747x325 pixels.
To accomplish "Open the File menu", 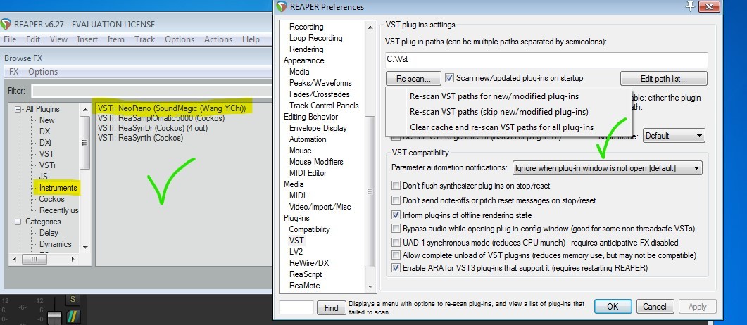I will 10,39.
